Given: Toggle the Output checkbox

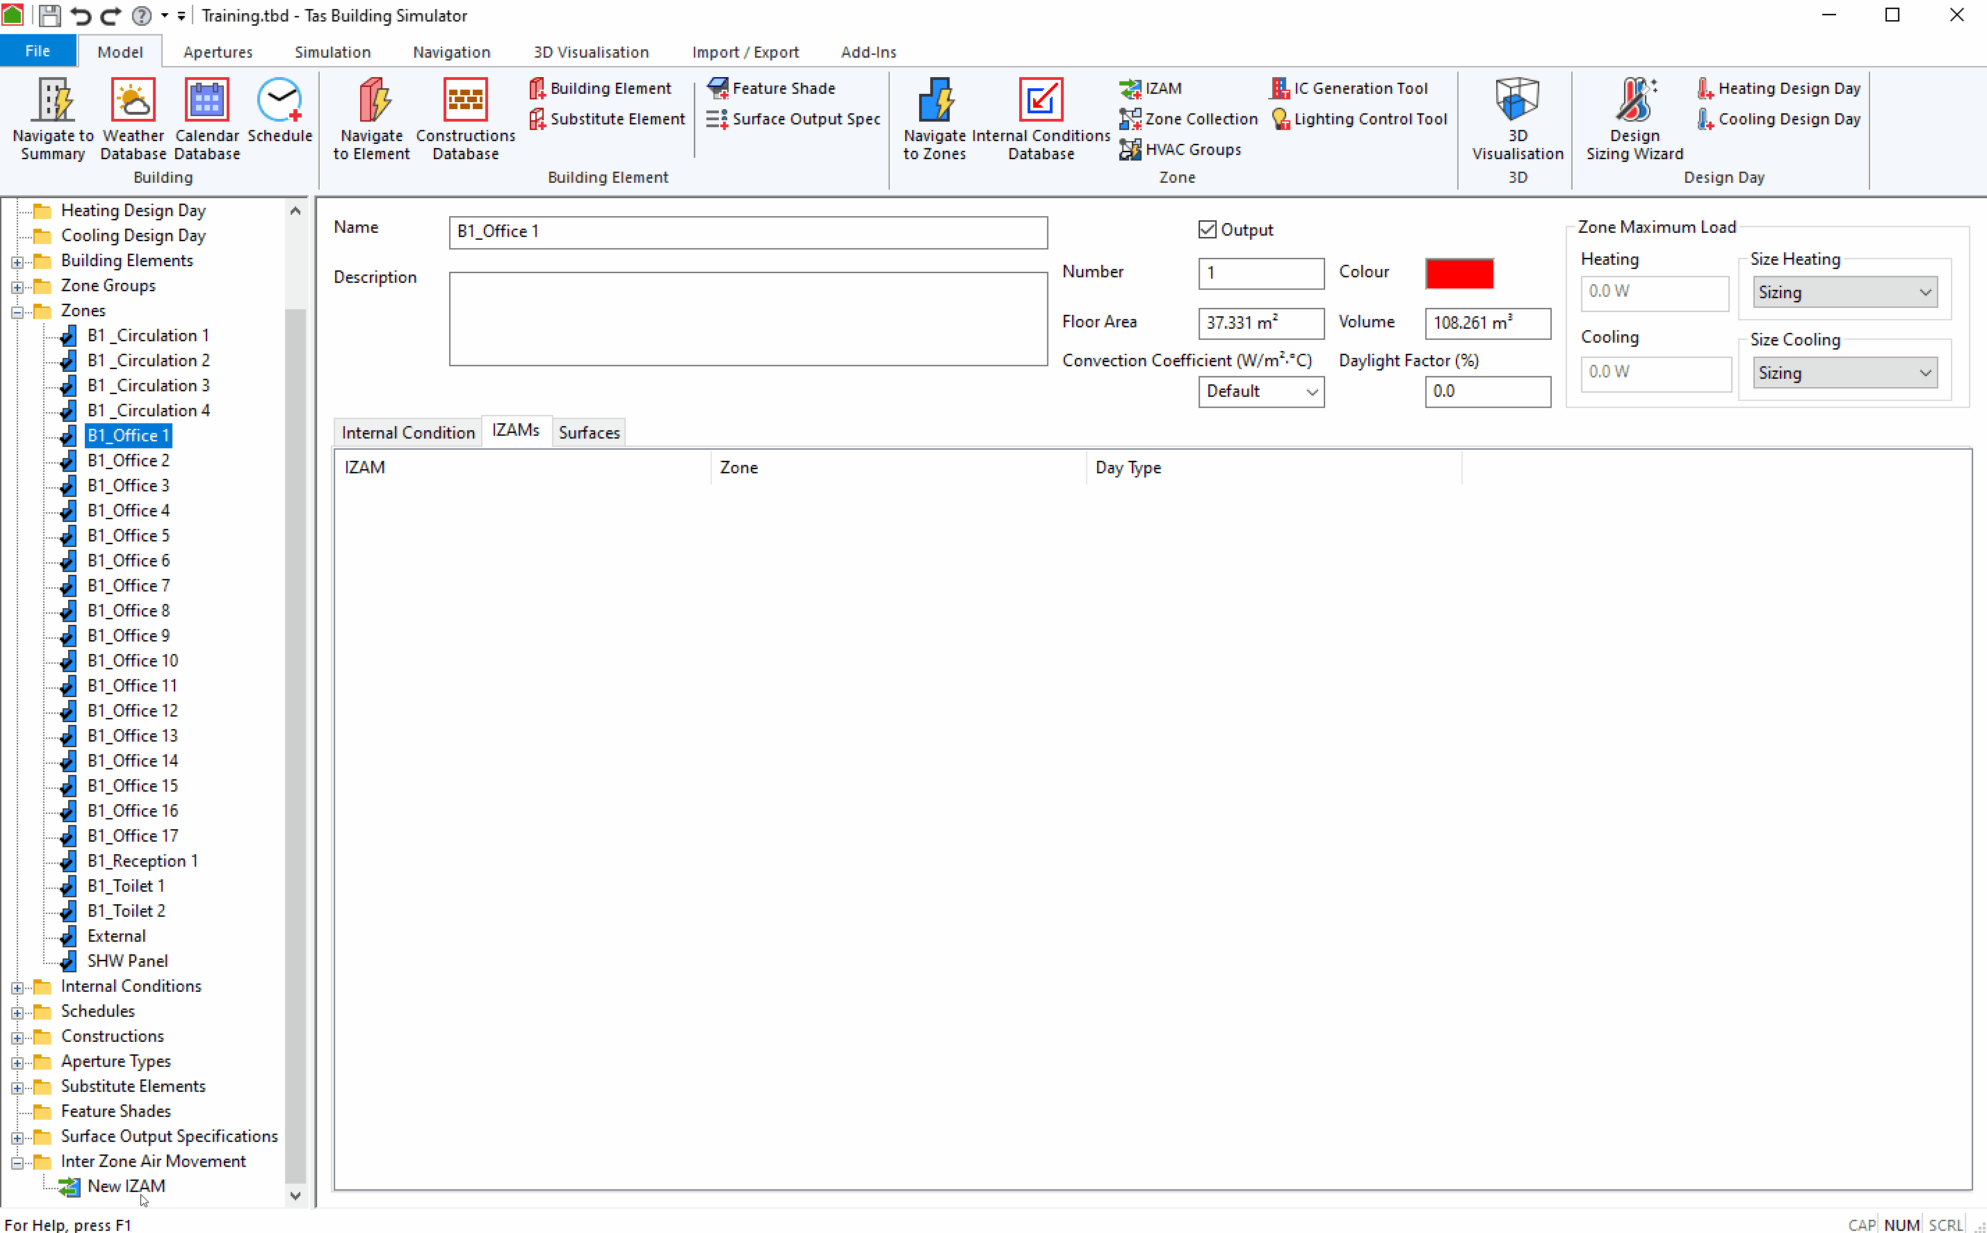Looking at the screenshot, I should pyautogui.click(x=1207, y=230).
